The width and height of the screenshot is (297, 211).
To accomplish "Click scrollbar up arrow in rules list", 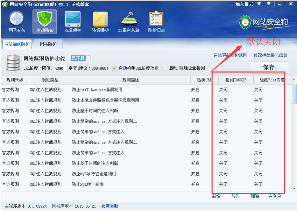I will pyautogui.click(x=294, y=80).
